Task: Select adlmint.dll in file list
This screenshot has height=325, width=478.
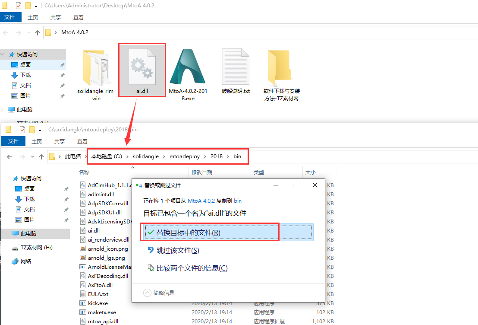Action: coord(101,194)
